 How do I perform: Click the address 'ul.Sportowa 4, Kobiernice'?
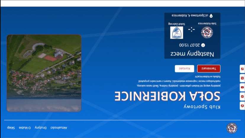(x=190, y=15)
